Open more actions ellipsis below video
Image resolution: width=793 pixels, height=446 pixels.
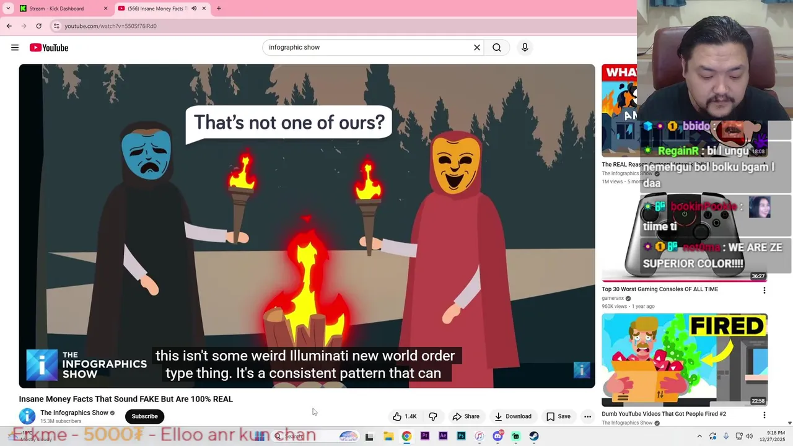(x=587, y=416)
